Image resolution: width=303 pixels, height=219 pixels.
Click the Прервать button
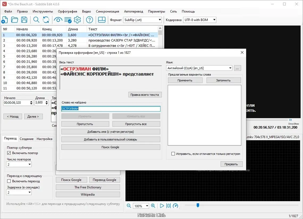(x=232, y=164)
